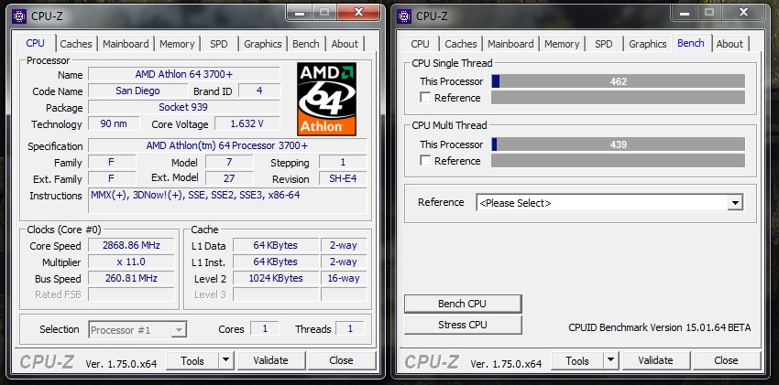779x385 pixels.
Task: Open Caches tab in right window
Action: click(x=461, y=44)
